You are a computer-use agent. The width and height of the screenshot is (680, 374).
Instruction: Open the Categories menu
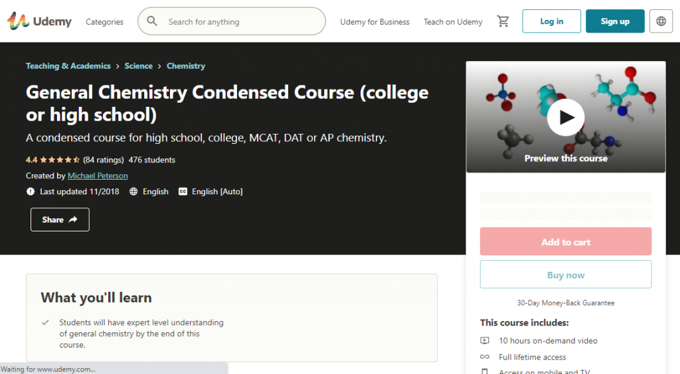click(104, 22)
